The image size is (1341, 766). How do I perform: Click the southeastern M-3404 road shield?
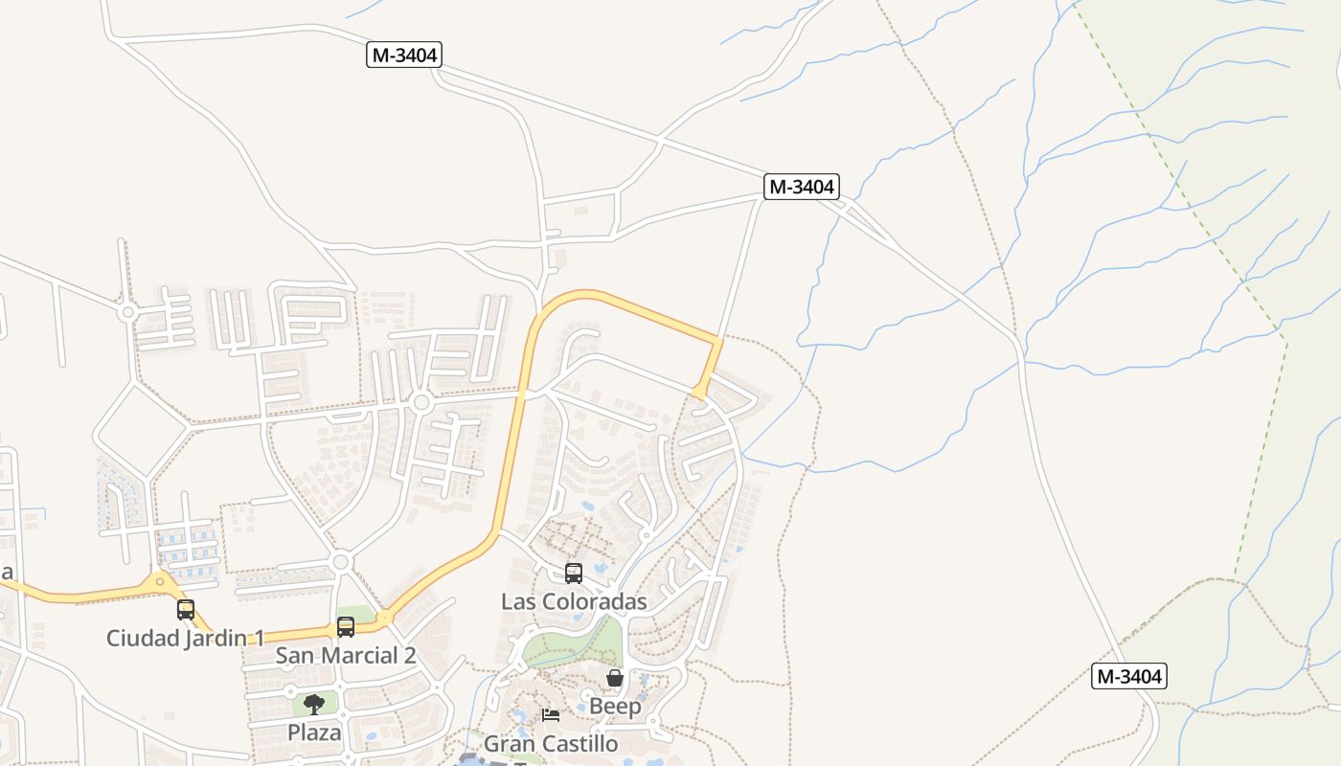tap(1129, 676)
